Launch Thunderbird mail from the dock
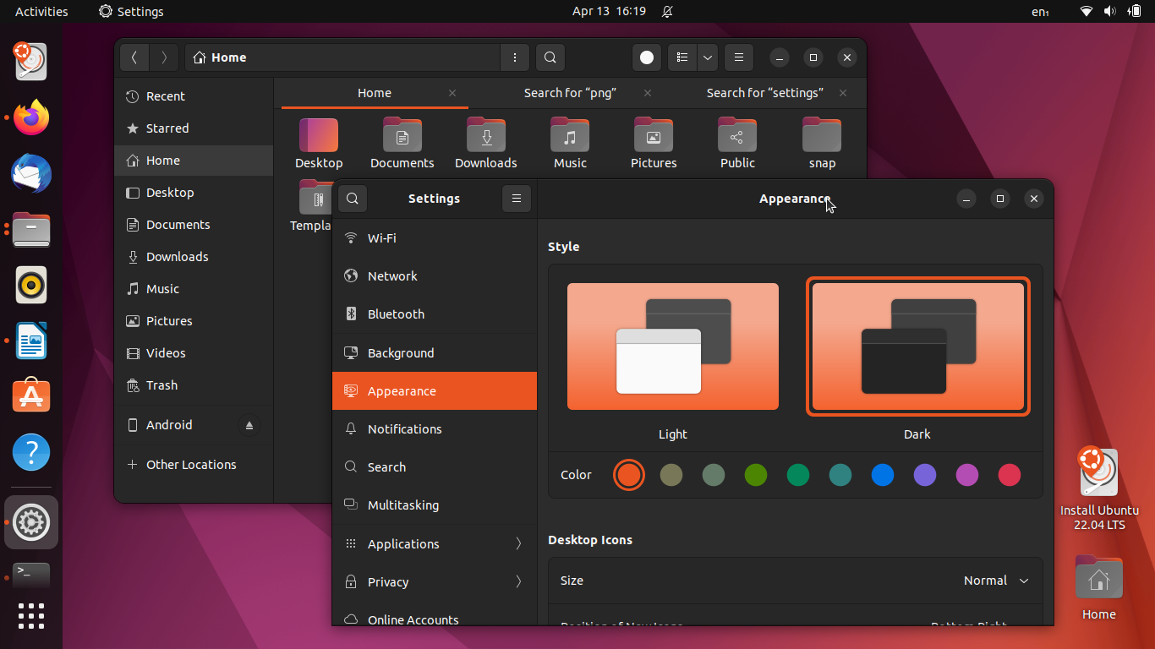The height and width of the screenshot is (649, 1155). coord(31,174)
